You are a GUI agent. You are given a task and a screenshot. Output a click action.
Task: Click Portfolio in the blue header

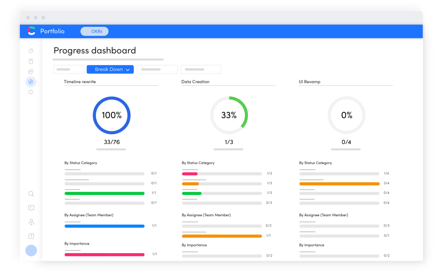[x=52, y=31]
